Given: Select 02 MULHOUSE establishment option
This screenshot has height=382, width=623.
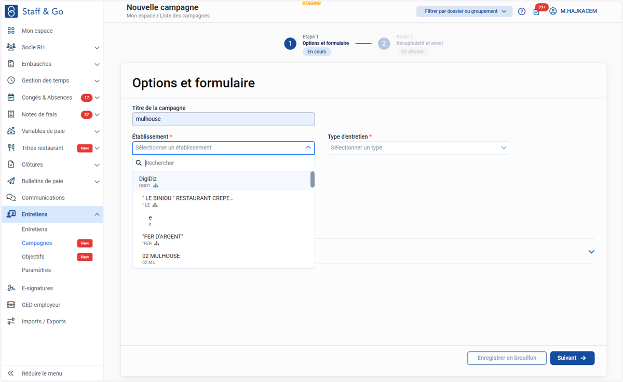Looking at the screenshot, I should tap(222, 258).
